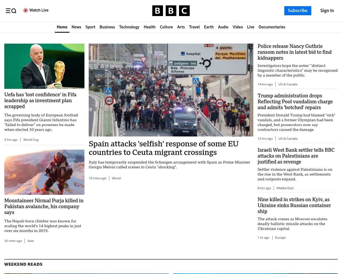Click the Investigators hope the notes summary
The width and height of the screenshot is (342, 274).
[x=297, y=70]
